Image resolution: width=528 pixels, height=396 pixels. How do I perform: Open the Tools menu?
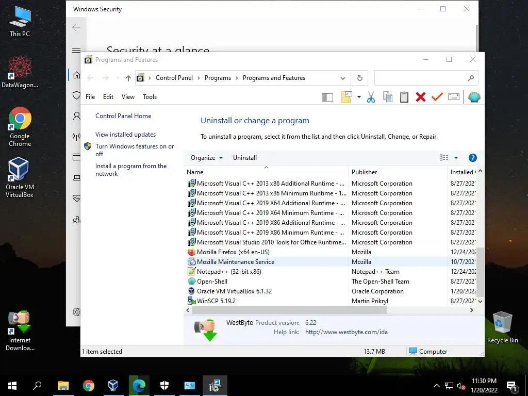coord(150,97)
